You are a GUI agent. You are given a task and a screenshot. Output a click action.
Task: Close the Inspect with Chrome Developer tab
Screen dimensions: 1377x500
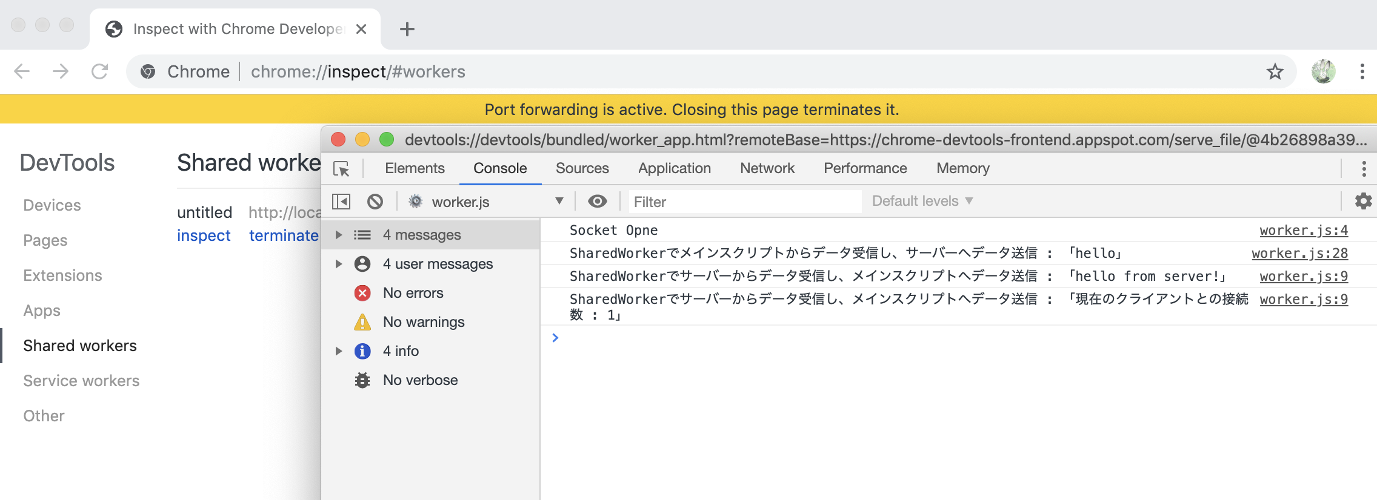click(x=361, y=29)
